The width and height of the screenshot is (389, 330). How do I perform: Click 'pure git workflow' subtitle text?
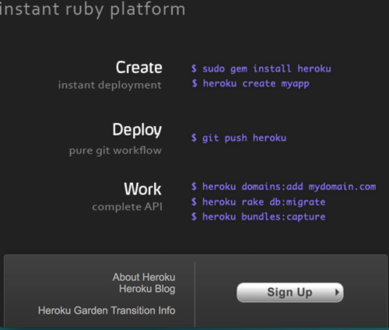click(x=115, y=151)
